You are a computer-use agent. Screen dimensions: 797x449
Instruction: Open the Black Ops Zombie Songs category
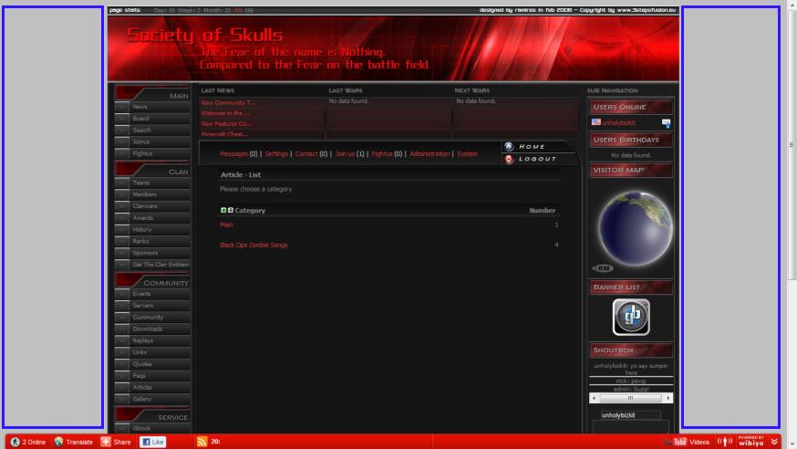254,245
